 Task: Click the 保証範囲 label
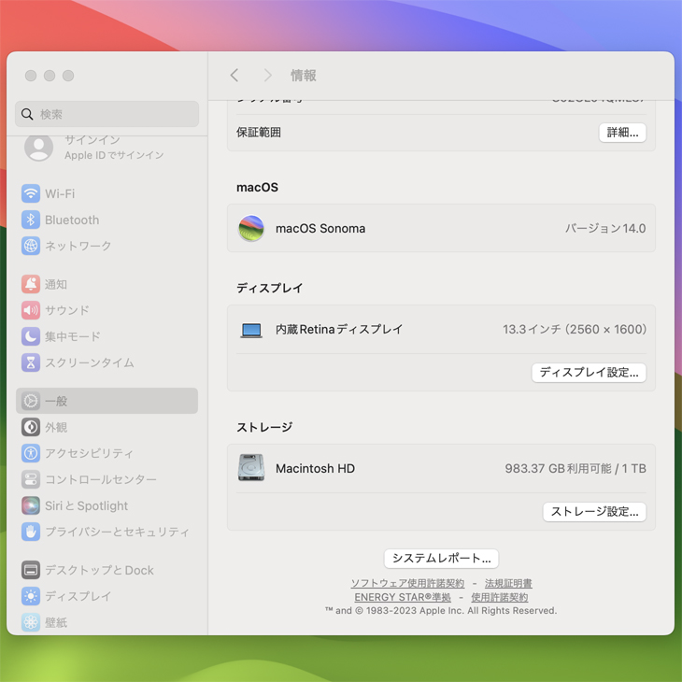click(x=259, y=133)
